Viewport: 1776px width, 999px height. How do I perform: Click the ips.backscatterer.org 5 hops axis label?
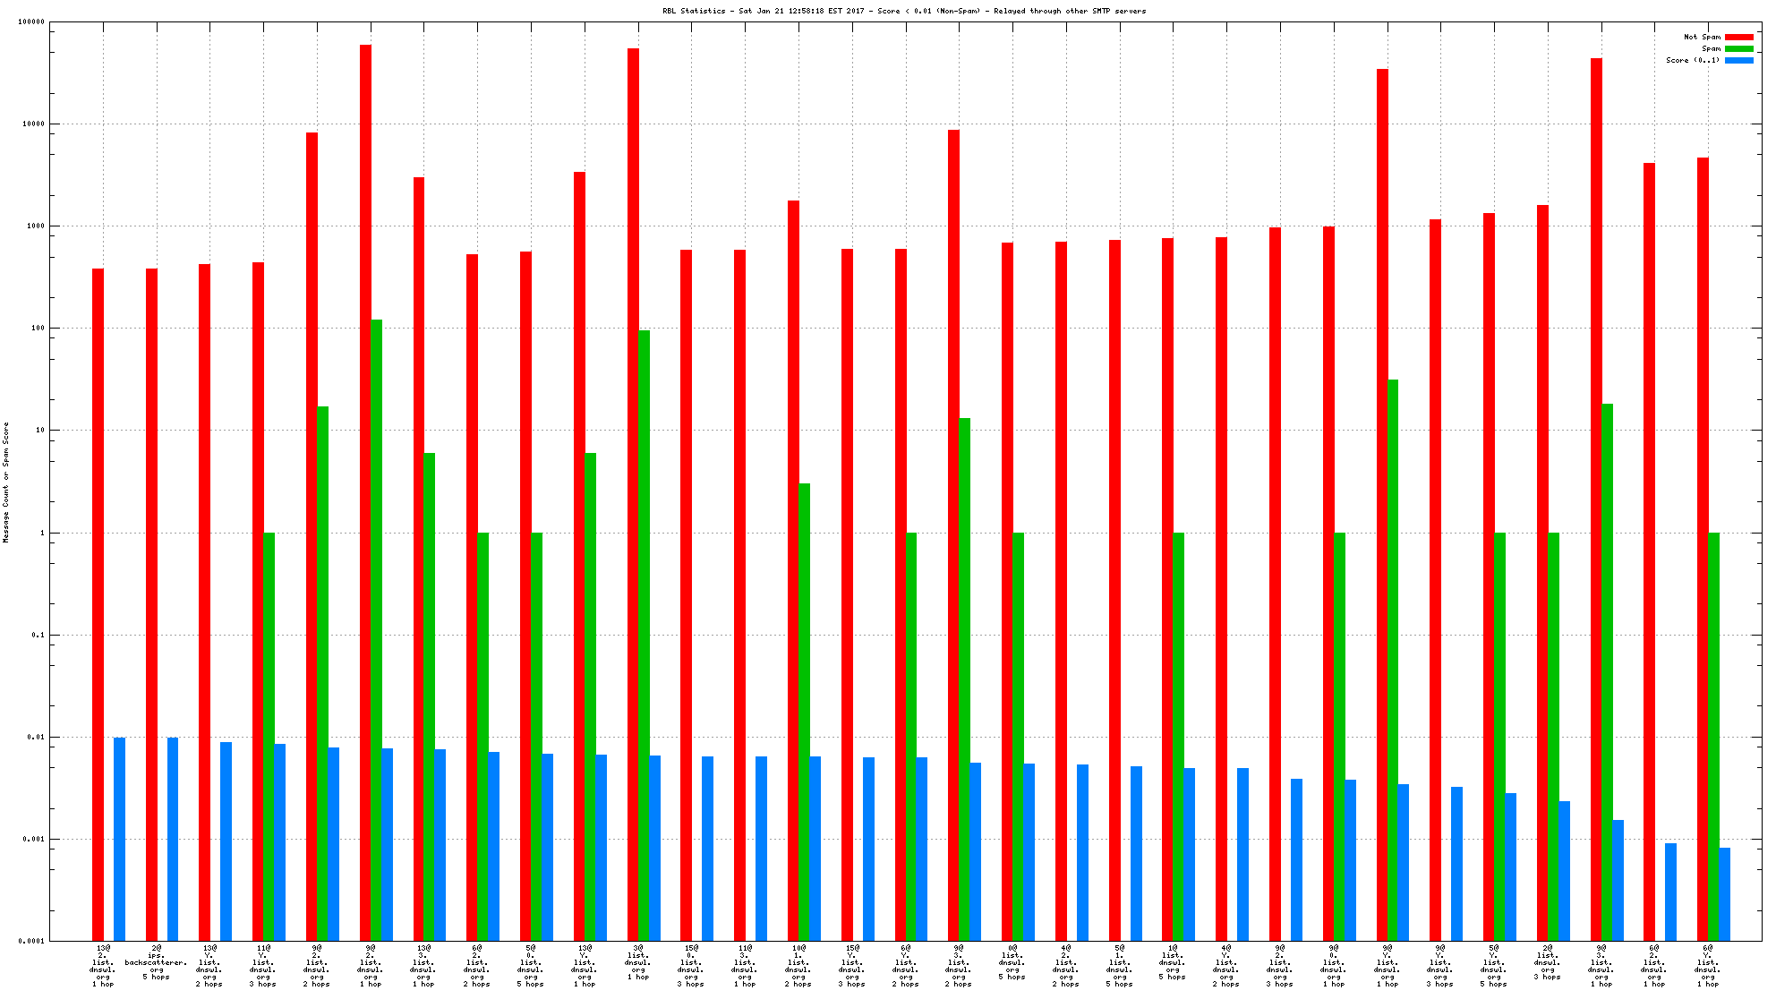coord(156,962)
